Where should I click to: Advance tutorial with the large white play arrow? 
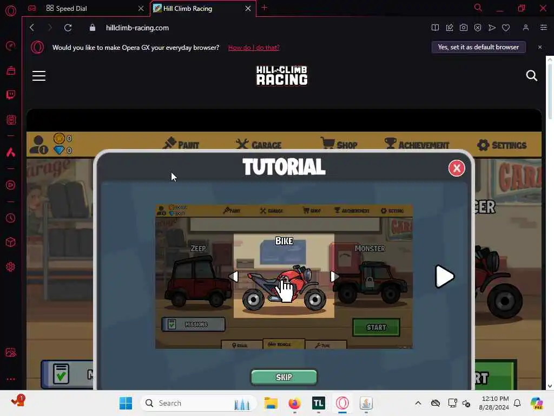point(445,276)
